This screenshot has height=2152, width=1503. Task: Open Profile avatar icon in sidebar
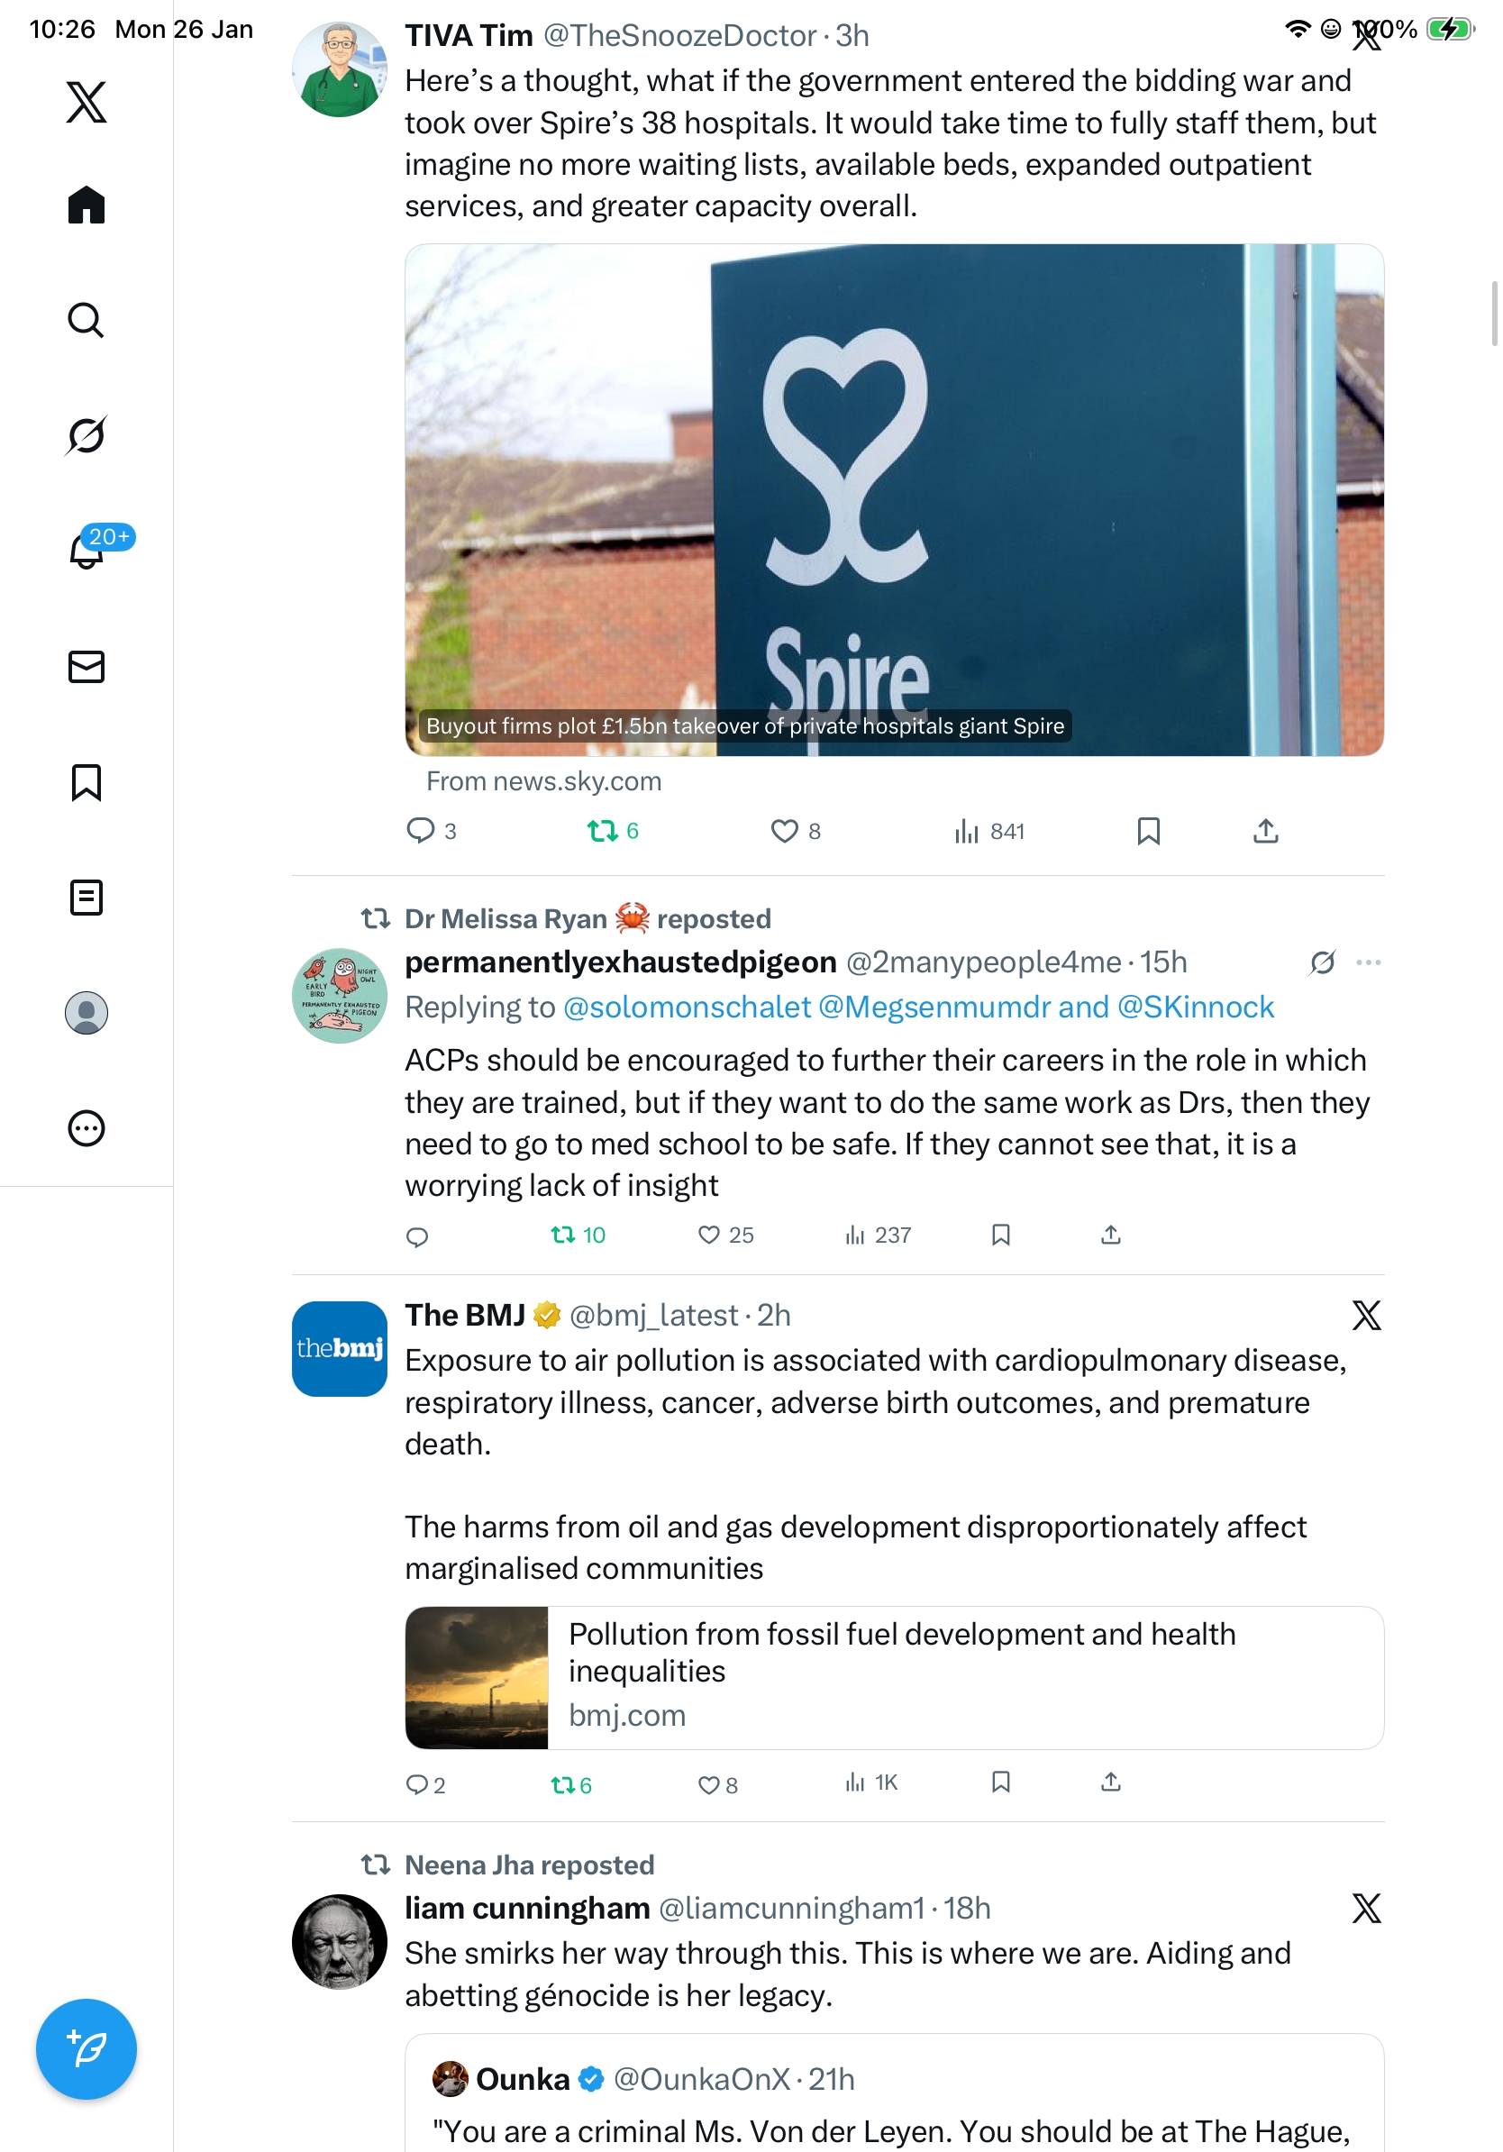[87, 1012]
